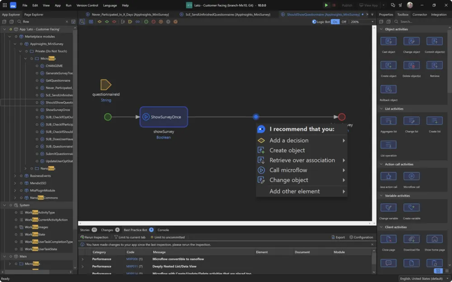This screenshot has width=452, height=282.
Task: Select the Retrieve activity icon
Action: tap(434, 65)
